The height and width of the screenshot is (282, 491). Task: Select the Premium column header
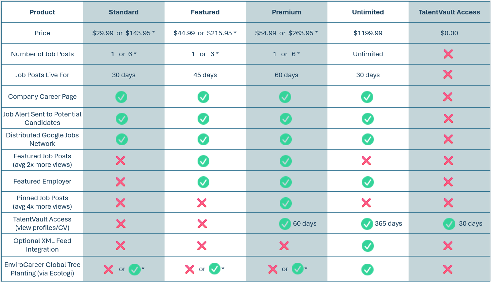click(x=287, y=12)
